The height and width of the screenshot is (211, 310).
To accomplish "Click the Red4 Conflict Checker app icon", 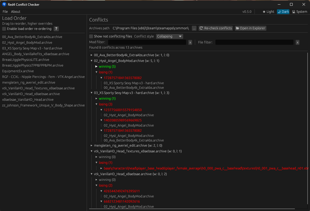I will pyautogui.click(x=4, y=4).
